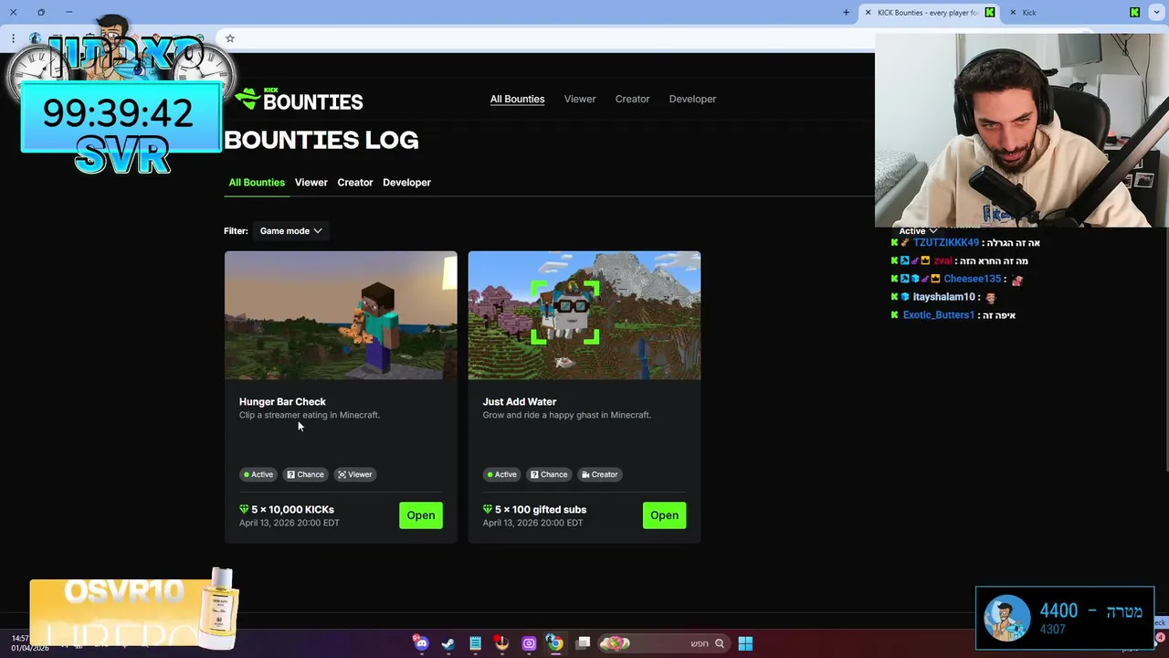Switch to the KICK Bounties browser tab
Screen dimensions: 1169x658
click(x=927, y=12)
